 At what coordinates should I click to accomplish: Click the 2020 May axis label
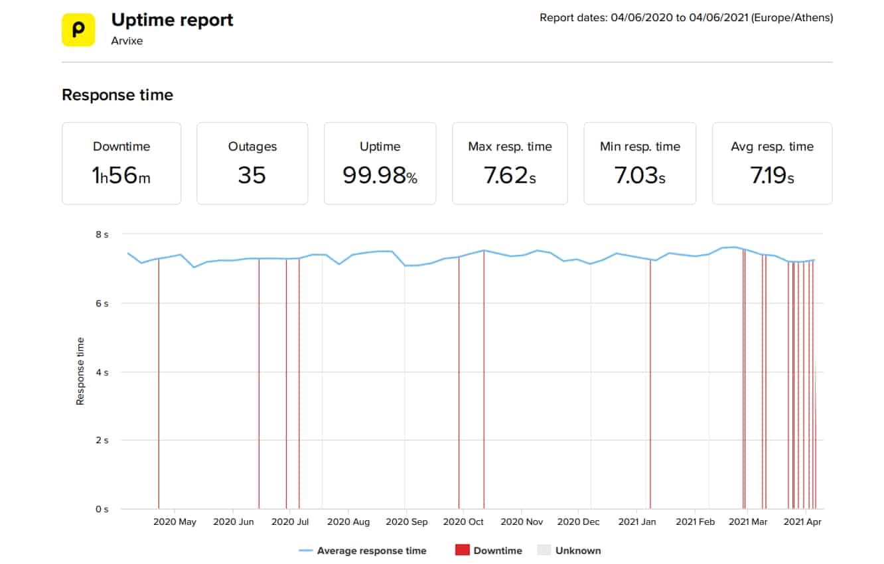coord(175,522)
